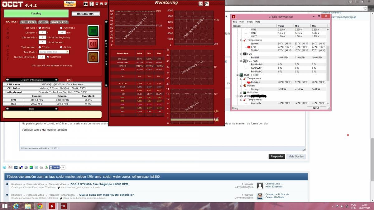
Task: Click the Responder button
Action: tap(276, 156)
